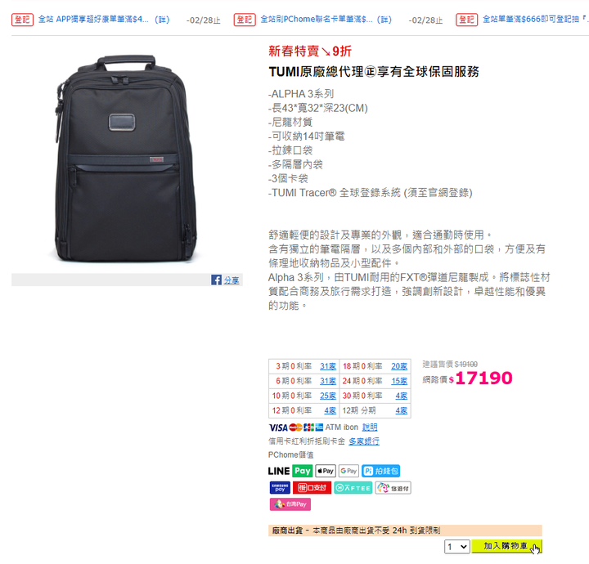Click the 加入購物車 add to cart button
The height and width of the screenshot is (564, 589).
point(506,546)
